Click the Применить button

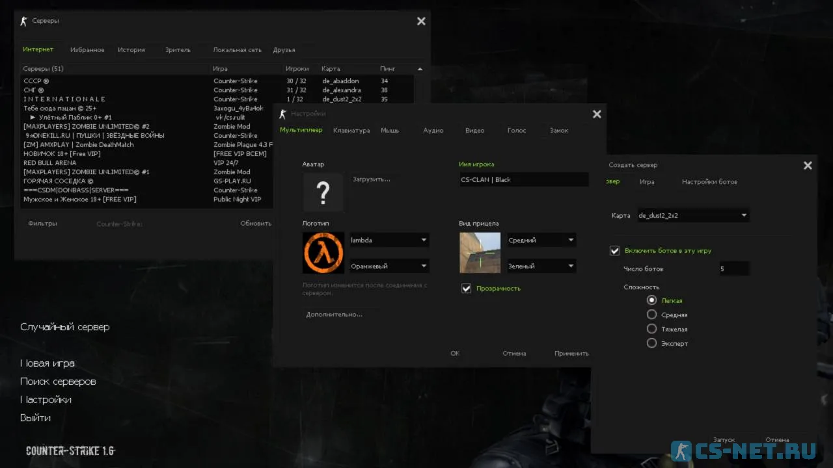coord(571,354)
